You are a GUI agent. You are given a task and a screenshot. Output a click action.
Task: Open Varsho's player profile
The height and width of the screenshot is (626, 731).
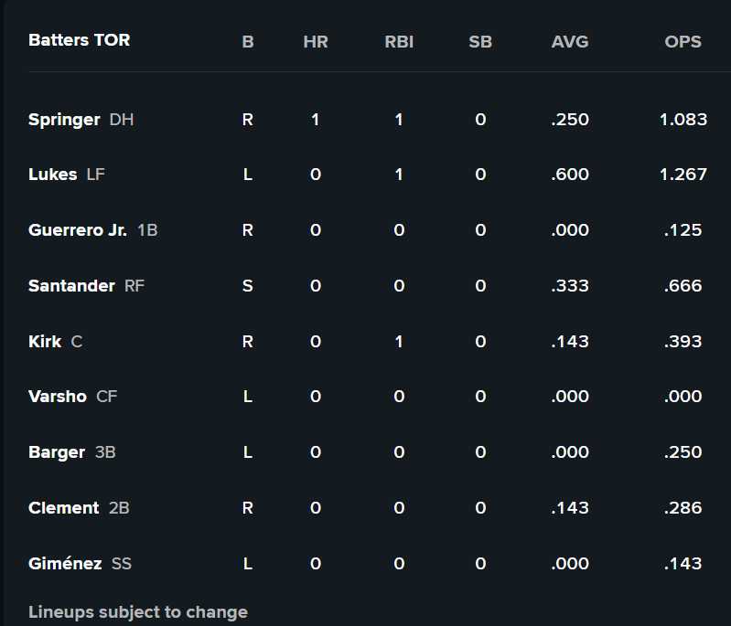tap(58, 397)
